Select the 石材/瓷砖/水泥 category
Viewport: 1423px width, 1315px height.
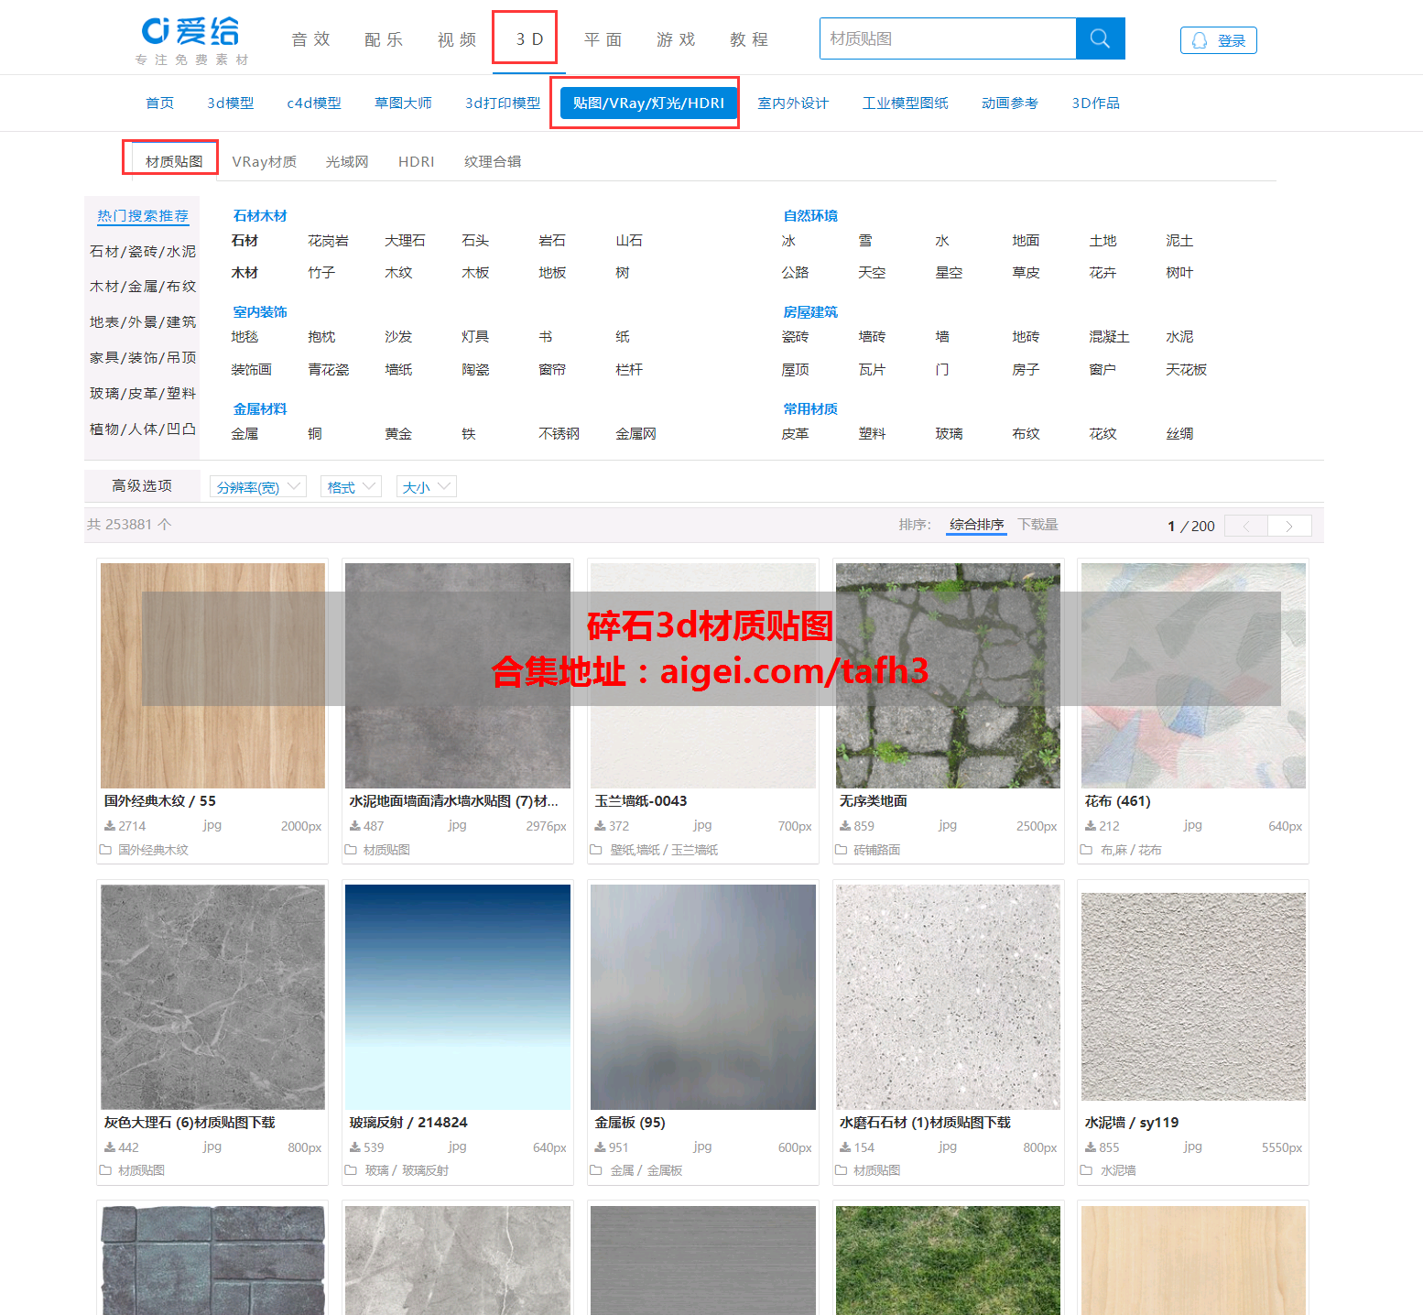[143, 251]
